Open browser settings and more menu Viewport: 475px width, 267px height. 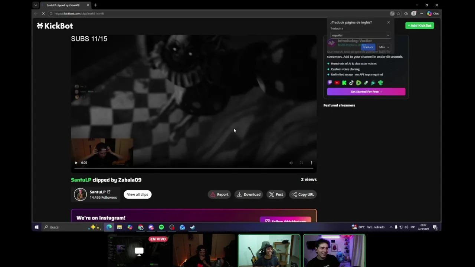click(x=421, y=14)
